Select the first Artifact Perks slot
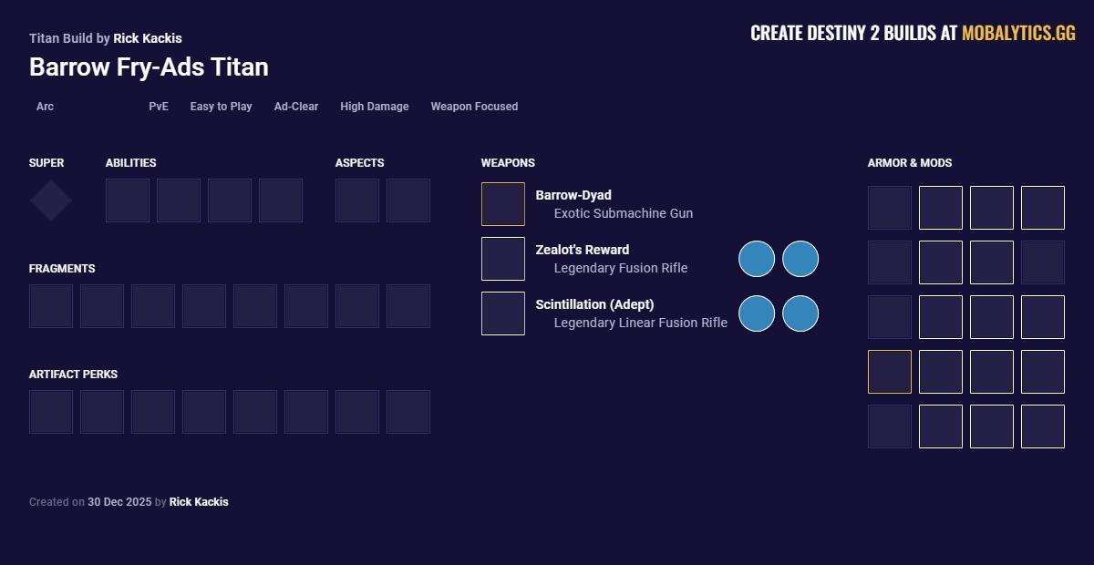This screenshot has height=565, width=1094. coord(51,412)
